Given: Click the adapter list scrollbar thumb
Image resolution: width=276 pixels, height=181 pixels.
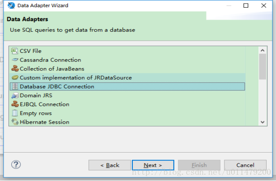Looking at the screenshot, I should [263, 67].
